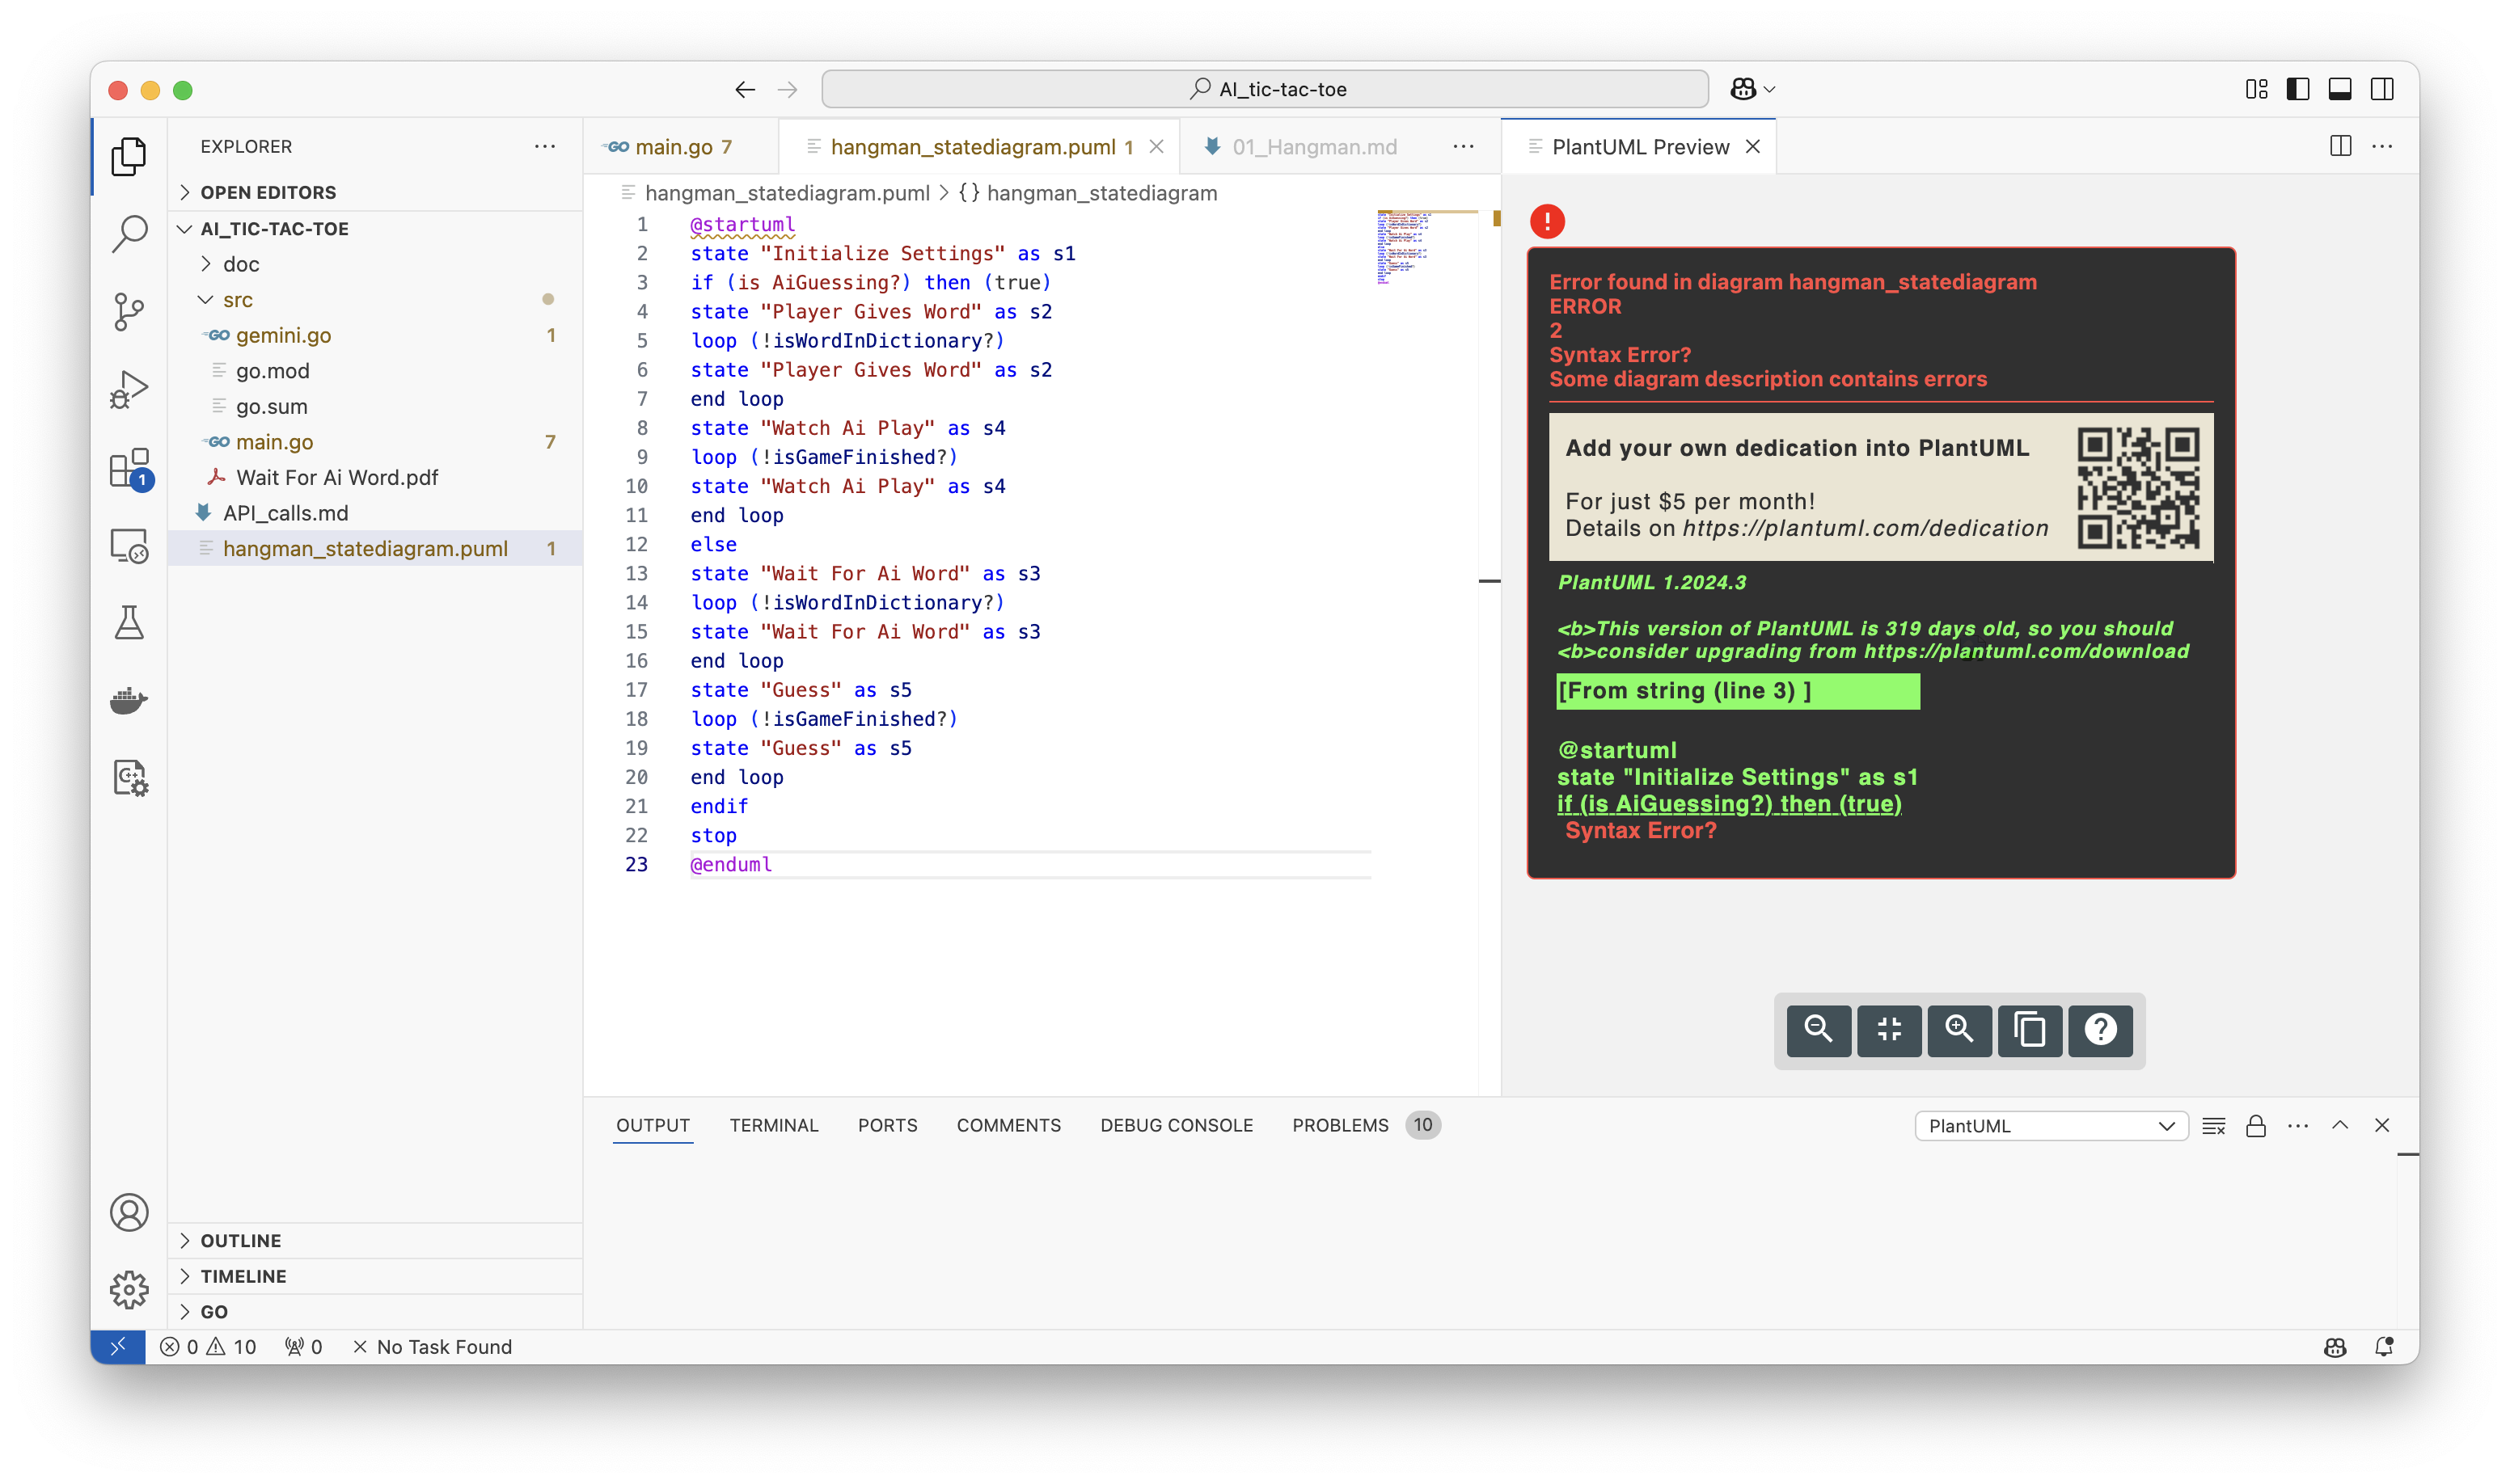Lock output panel scrolling
The width and height of the screenshot is (2510, 1484).
click(x=2255, y=1125)
